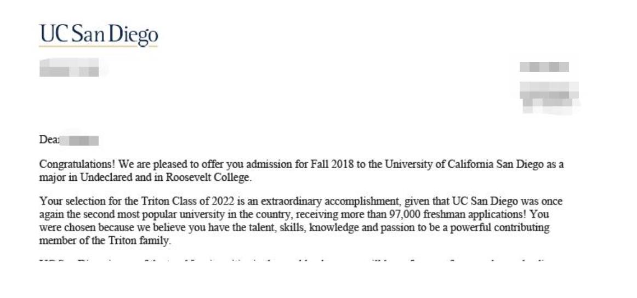Click the blurred sender block under the logo

[x=70, y=67]
